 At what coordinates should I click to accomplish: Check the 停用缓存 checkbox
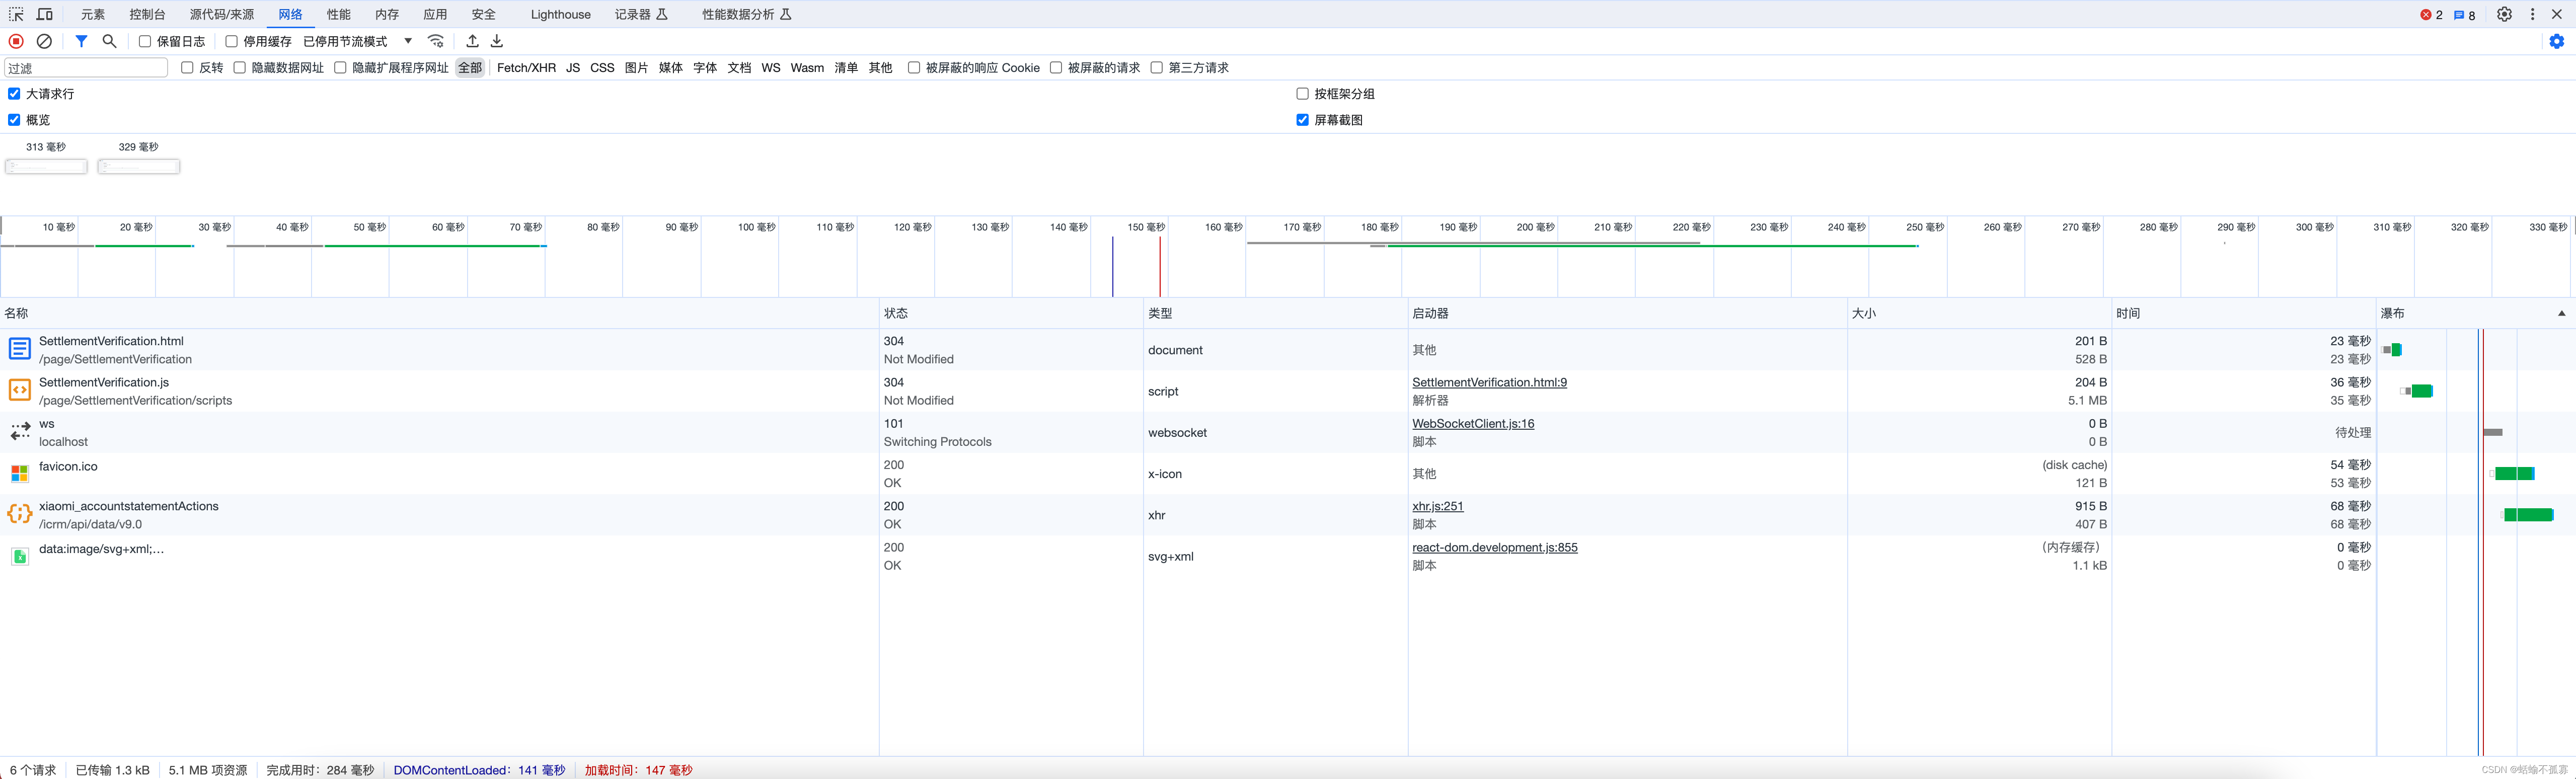pyautogui.click(x=232, y=41)
